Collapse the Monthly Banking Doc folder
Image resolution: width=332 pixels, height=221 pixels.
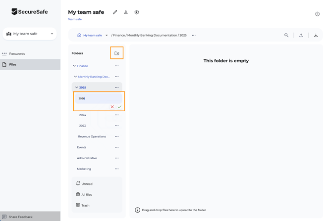75,77
